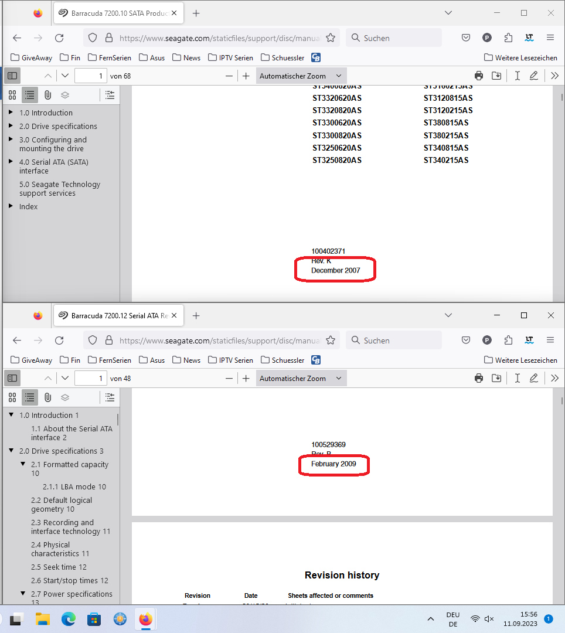565x633 pixels.
Task: Open more tools menu in top PDF toolbar
Action: coord(555,76)
